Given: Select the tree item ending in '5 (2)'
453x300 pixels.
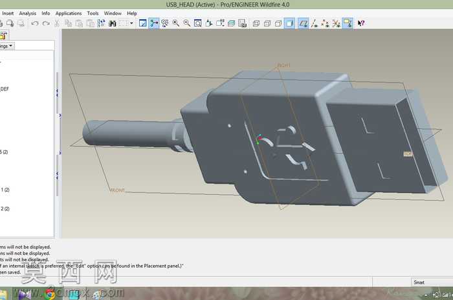Looking at the screenshot, I should tap(4, 152).
